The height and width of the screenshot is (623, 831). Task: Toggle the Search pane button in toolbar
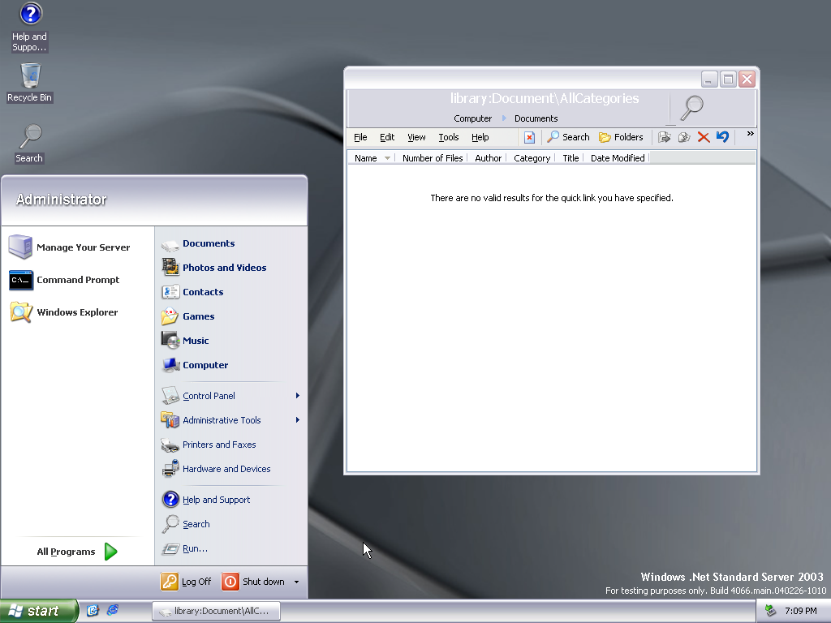pos(568,137)
